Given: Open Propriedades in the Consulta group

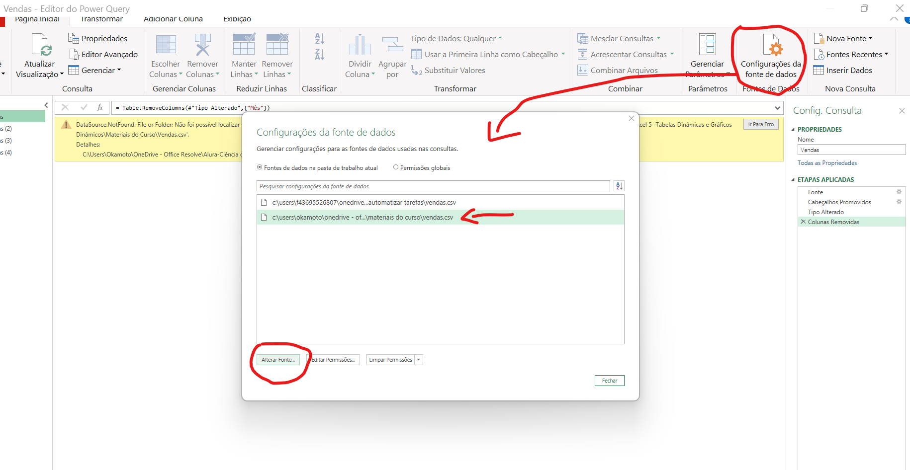Looking at the screenshot, I should point(97,38).
